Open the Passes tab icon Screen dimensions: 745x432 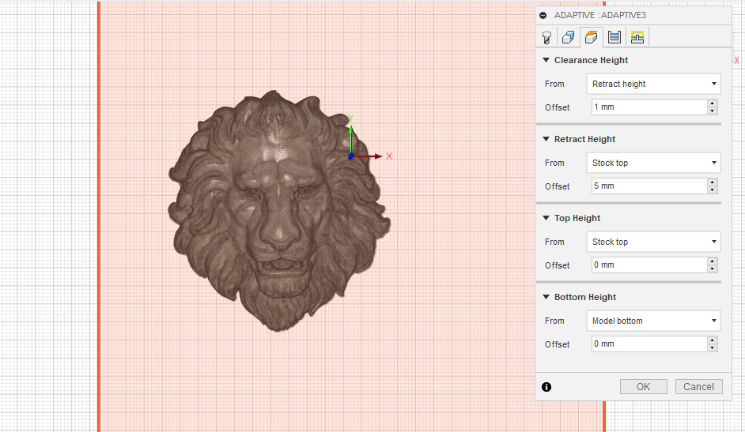click(615, 37)
